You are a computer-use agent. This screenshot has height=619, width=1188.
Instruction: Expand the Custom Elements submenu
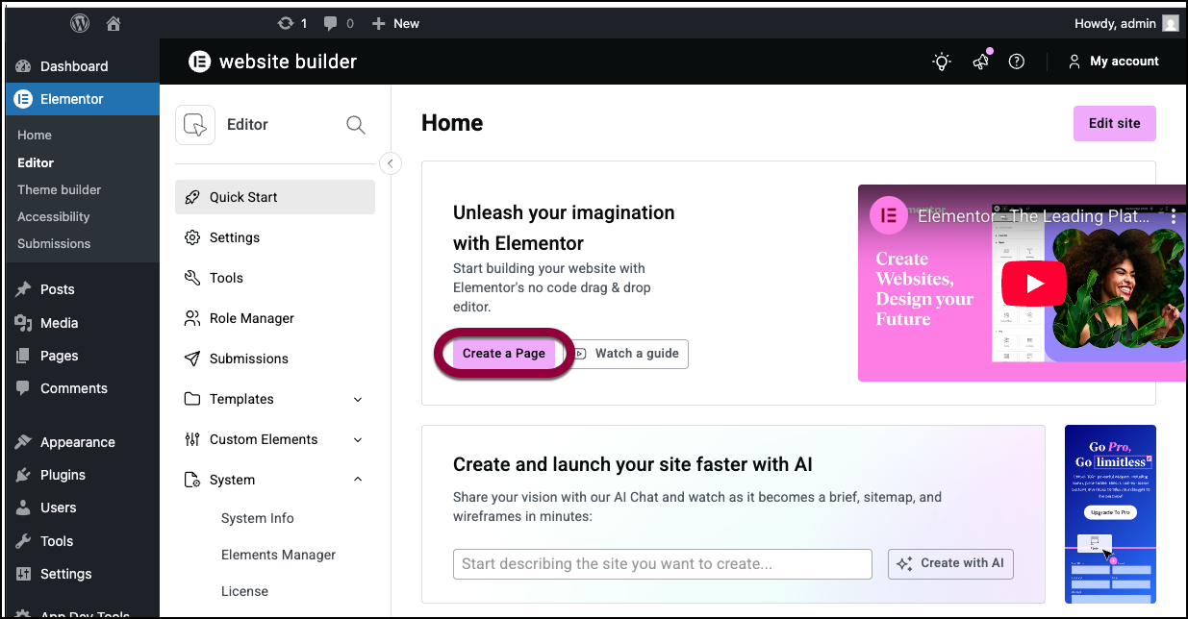pyautogui.click(x=358, y=439)
